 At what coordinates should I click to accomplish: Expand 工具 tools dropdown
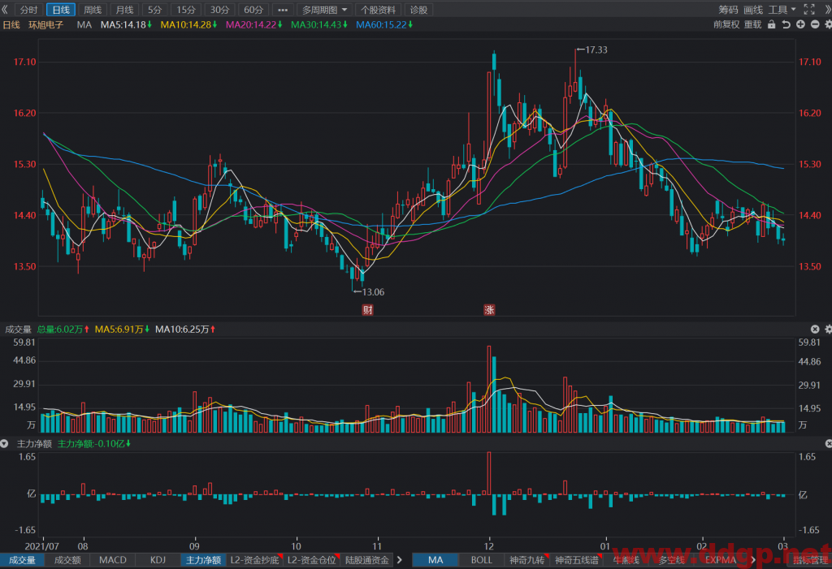coord(782,10)
